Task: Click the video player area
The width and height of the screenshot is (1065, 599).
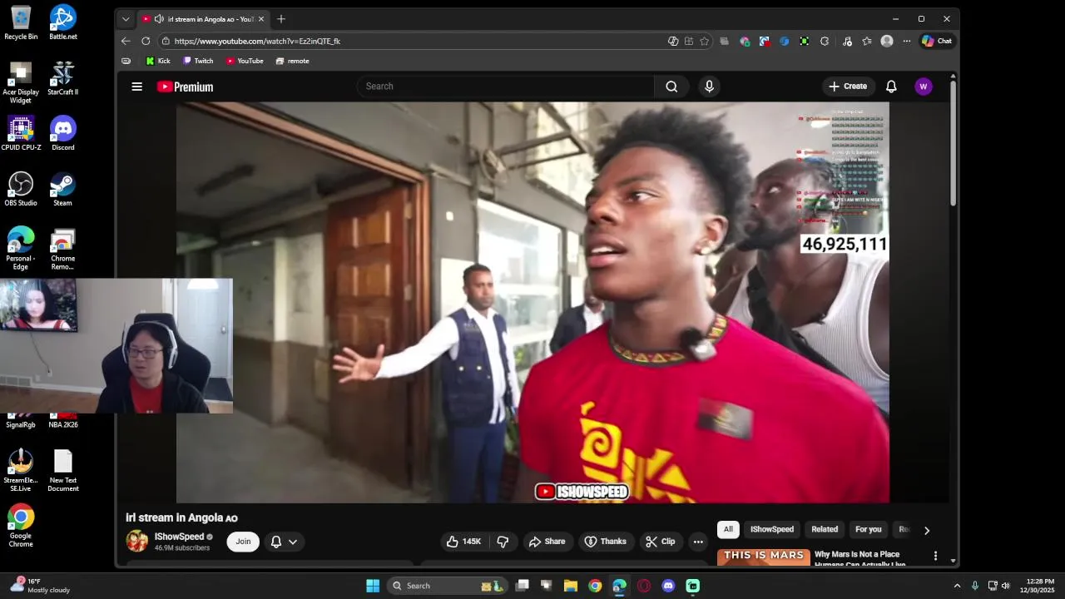Action: pyautogui.click(x=532, y=303)
